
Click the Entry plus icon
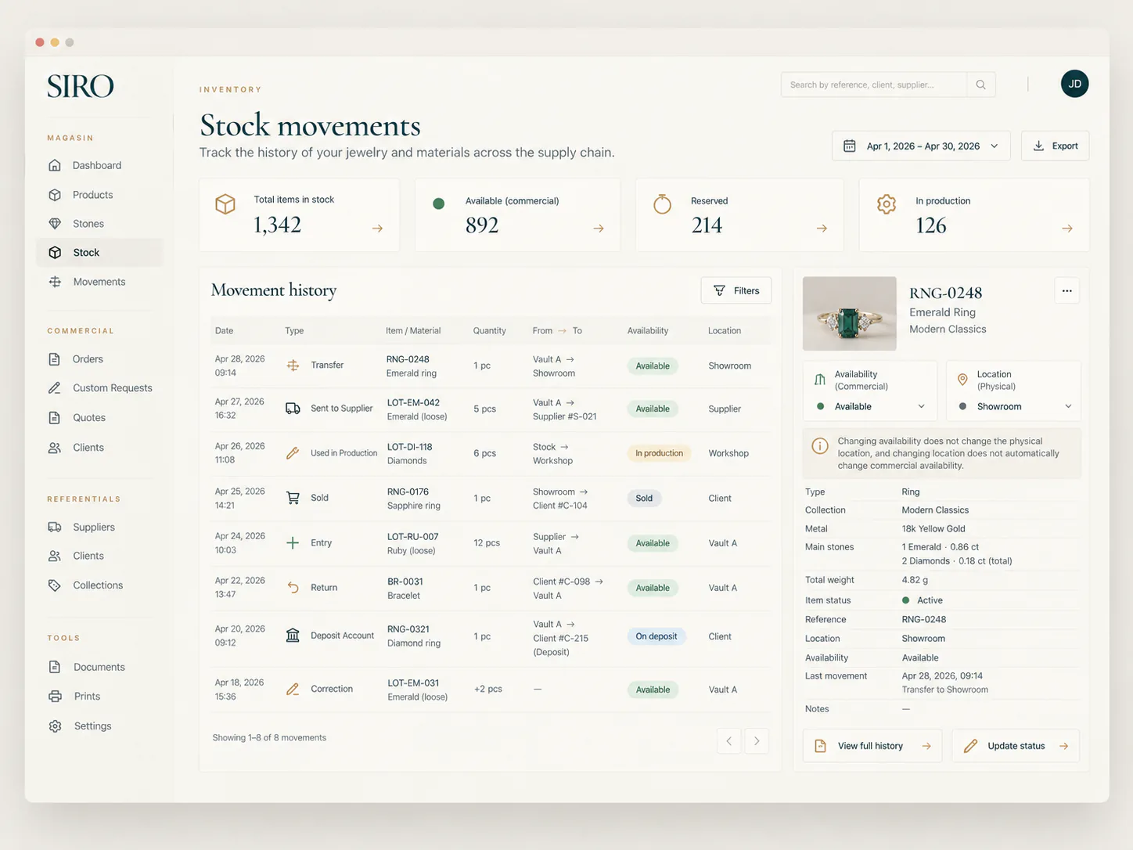click(293, 542)
